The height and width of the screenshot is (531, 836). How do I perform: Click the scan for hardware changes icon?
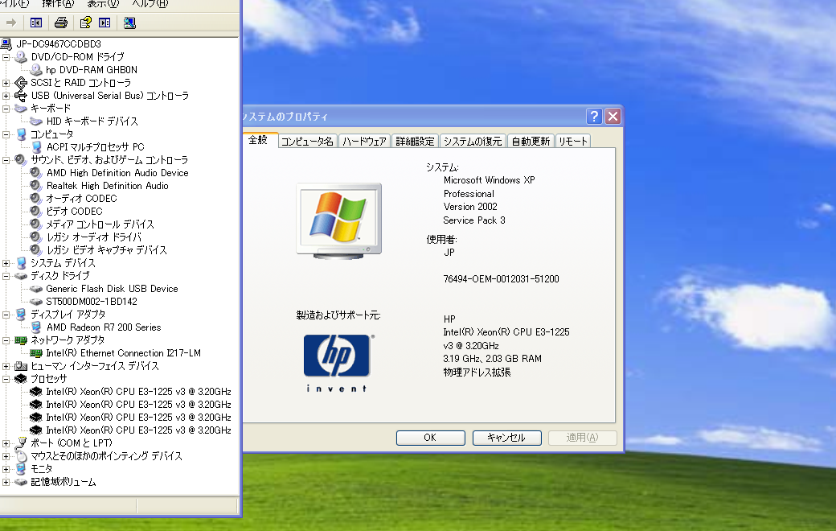click(129, 23)
